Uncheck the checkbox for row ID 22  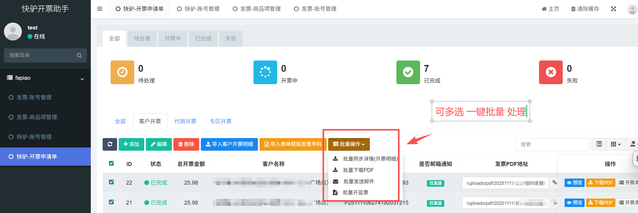coord(111,182)
